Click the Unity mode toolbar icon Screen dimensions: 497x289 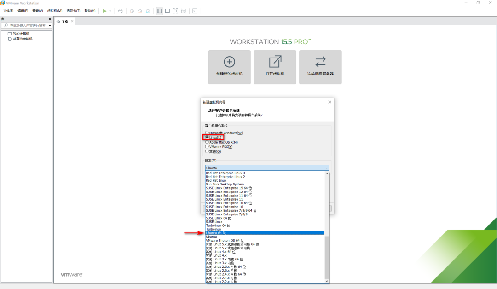(184, 11)
